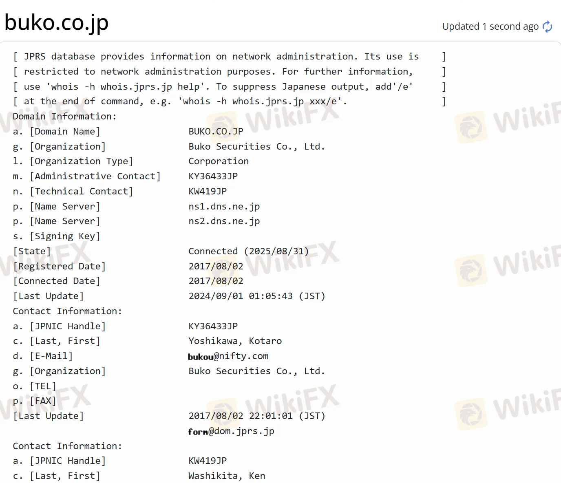Select Connected Date value 2017/08/02
The height and width of the screenshot is (483, 561).
pyautogui.click(x=216, y=281)
